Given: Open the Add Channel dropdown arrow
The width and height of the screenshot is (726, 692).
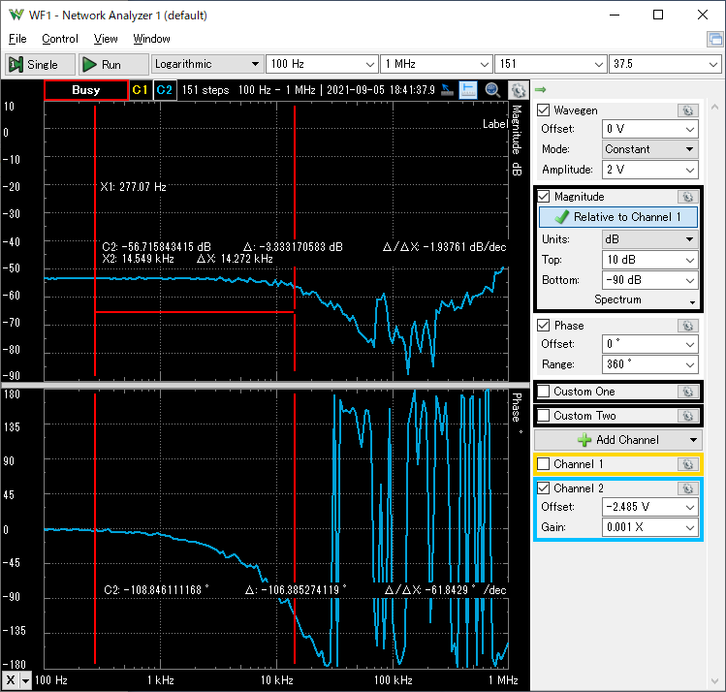Looking at the screenshot, I should click(x=693, y=440).
